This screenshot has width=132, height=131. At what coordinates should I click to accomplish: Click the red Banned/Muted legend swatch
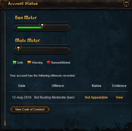49,63
